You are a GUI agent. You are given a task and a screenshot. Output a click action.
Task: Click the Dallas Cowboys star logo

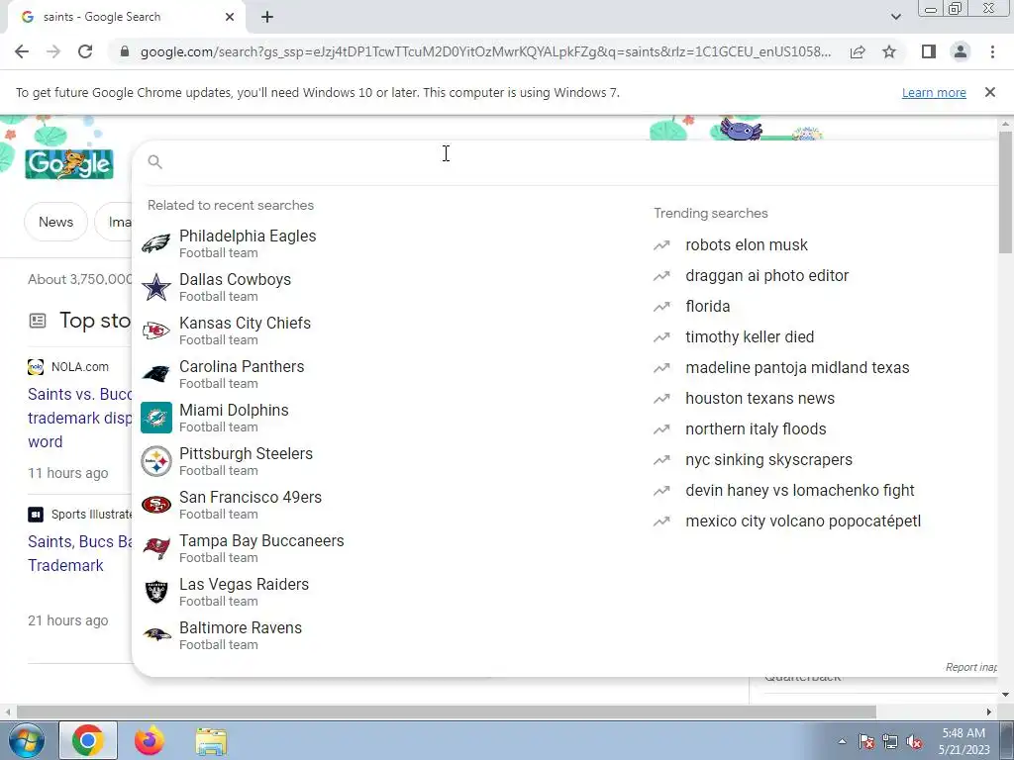(155, 287)
